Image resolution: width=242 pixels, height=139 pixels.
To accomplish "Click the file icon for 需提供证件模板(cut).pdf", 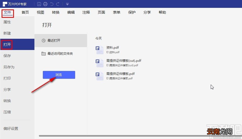I will [x=99, y=63].
